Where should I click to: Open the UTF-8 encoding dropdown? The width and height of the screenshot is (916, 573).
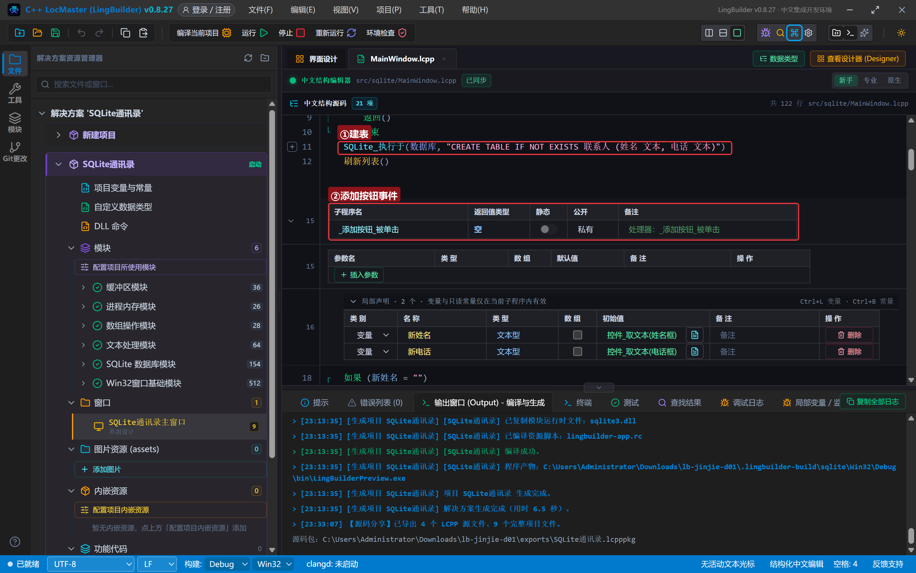(91, 564)
